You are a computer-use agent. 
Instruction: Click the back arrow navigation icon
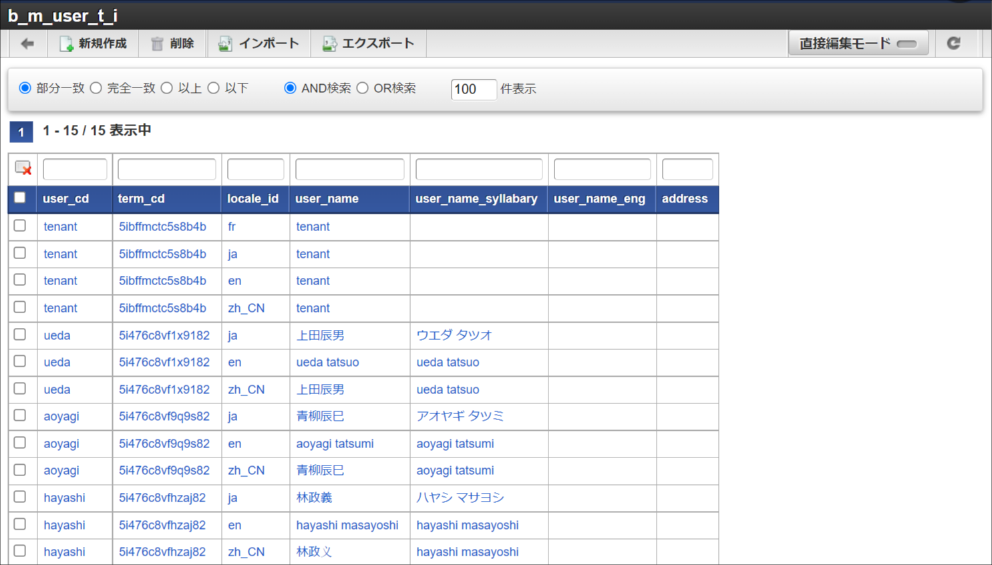coord(27,43)
